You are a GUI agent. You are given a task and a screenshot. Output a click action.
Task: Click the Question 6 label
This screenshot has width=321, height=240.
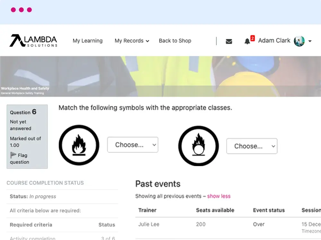click(23, 112)
